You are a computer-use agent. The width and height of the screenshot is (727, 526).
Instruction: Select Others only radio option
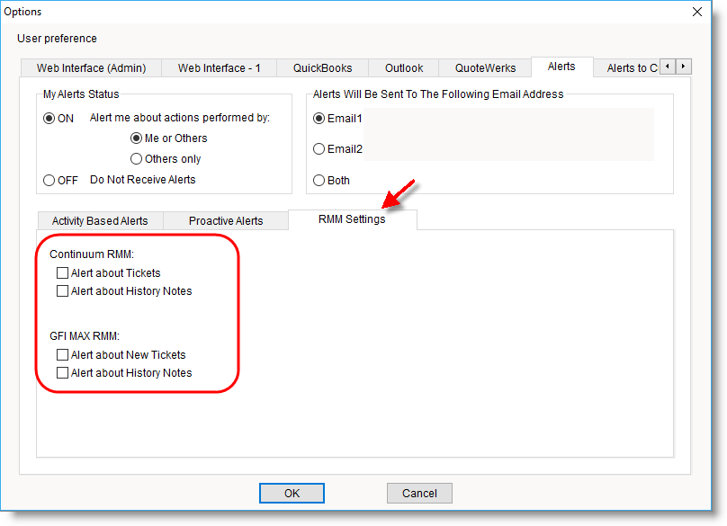(137, 159)
